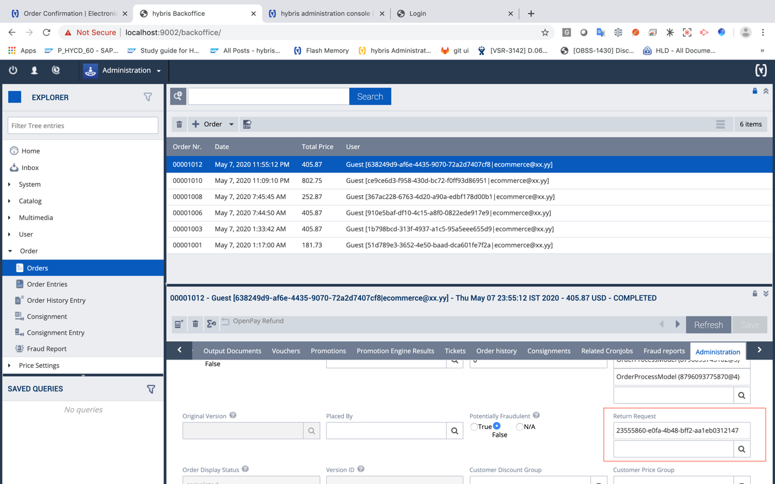Image resolution: width=775 pixels, height=484 pixels.
Task: Click the Placed By search magnifier icon
Action: [x=454, y=431]
